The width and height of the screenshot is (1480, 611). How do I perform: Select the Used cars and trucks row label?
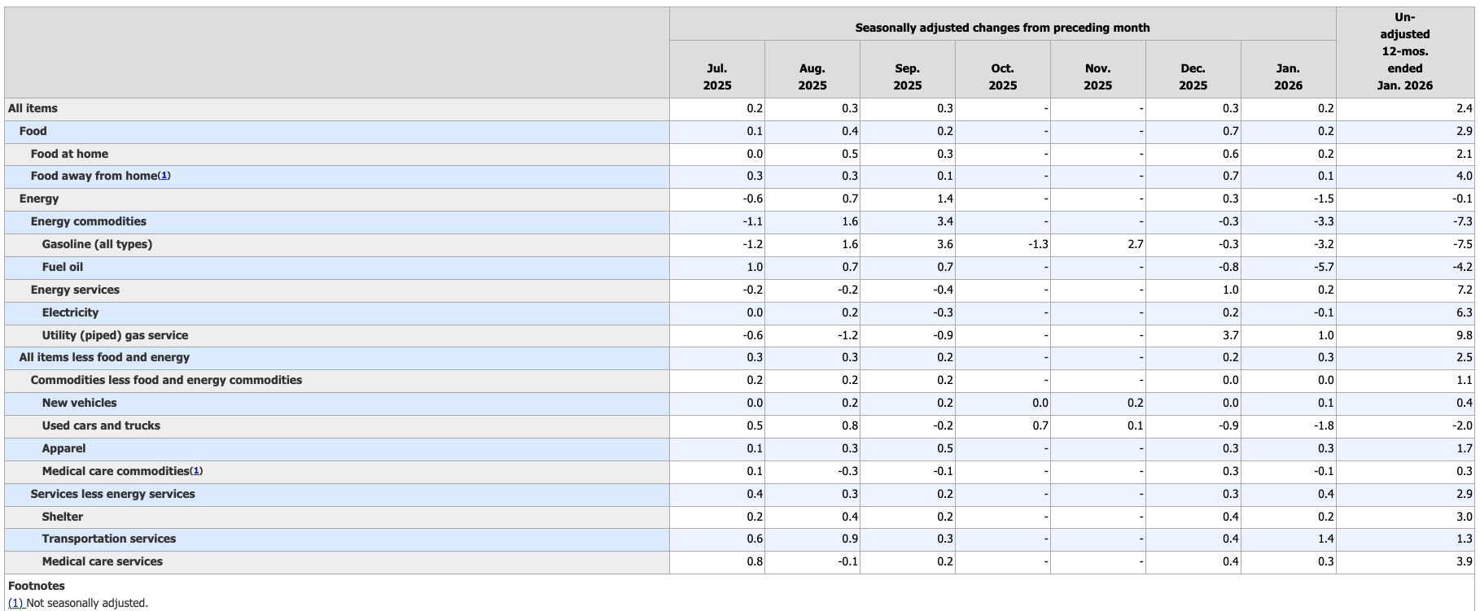point(101,426)
